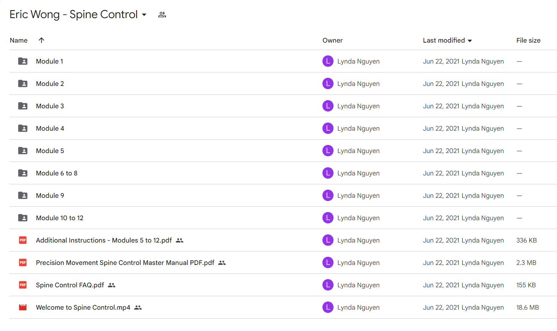
Task: Click shared icon next to Additional Instructions pdf
Action: pyautogui.click(x=180, y=240)
